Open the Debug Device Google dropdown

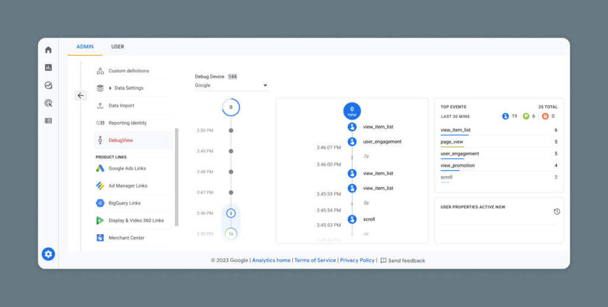232,85
